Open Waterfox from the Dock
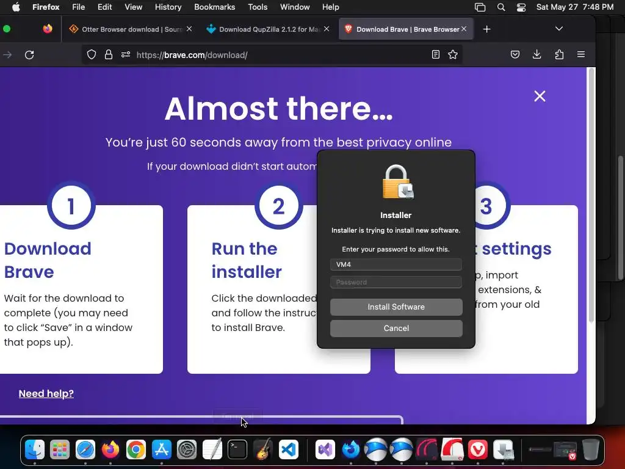This screenshot has width=625, height=469. (x=351, y=450)
